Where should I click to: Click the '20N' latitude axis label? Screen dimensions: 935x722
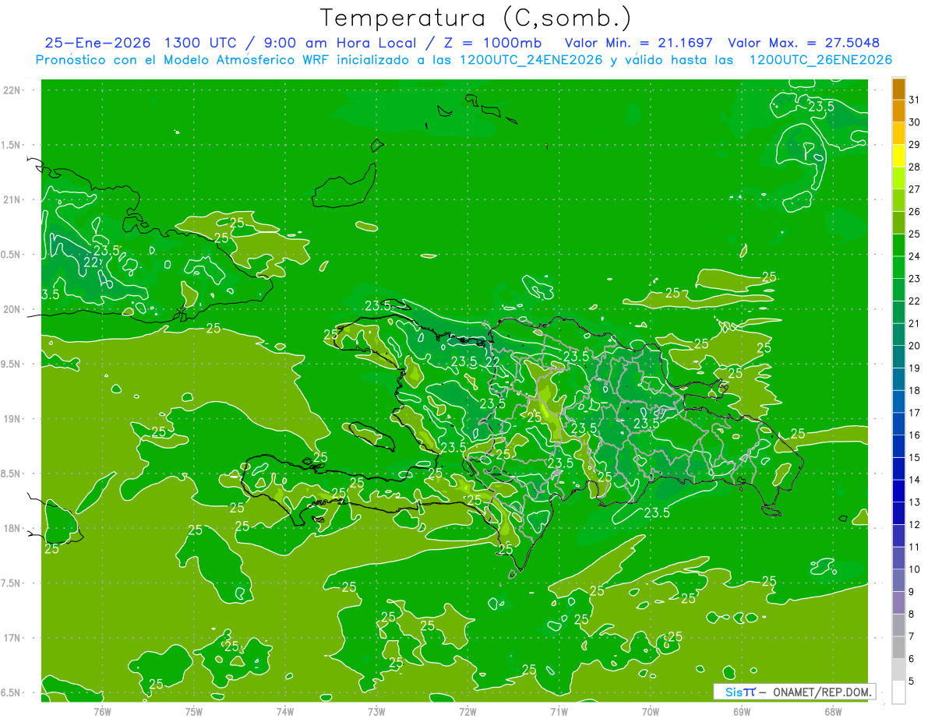[x=12, y=309]
